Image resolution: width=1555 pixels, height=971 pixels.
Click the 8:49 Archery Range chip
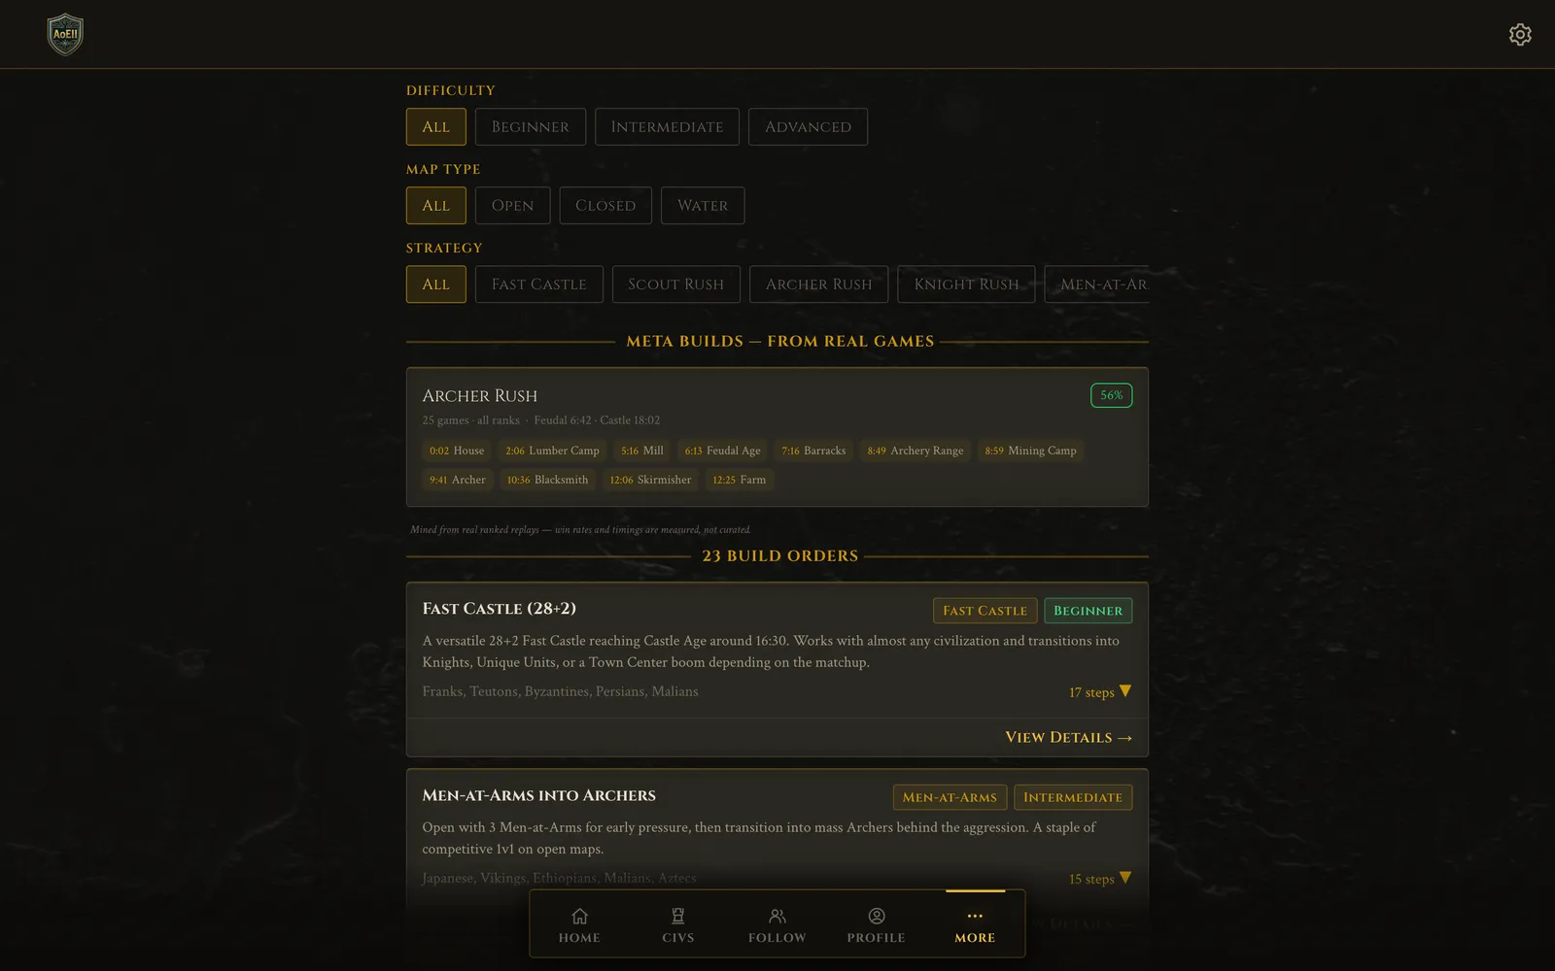coord(916,451)
